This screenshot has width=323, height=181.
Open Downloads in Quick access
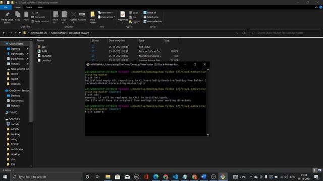pos(17,54)
